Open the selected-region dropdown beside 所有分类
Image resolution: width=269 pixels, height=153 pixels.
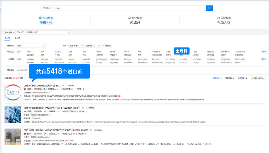(43, 32)
